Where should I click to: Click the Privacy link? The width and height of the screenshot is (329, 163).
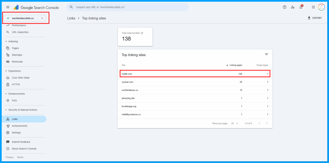(x=10, y=157)
